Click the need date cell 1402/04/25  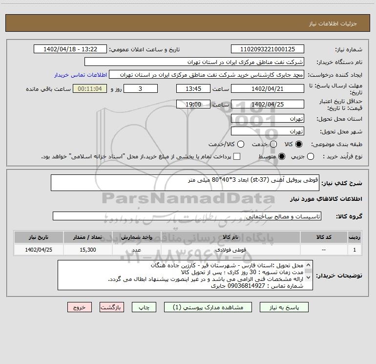[x=39, y=250]
